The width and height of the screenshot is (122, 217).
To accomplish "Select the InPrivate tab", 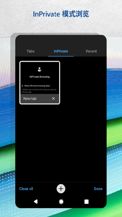I will 61,51.
